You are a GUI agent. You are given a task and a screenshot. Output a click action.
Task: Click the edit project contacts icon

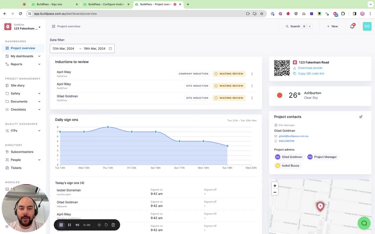pos(361,117)
